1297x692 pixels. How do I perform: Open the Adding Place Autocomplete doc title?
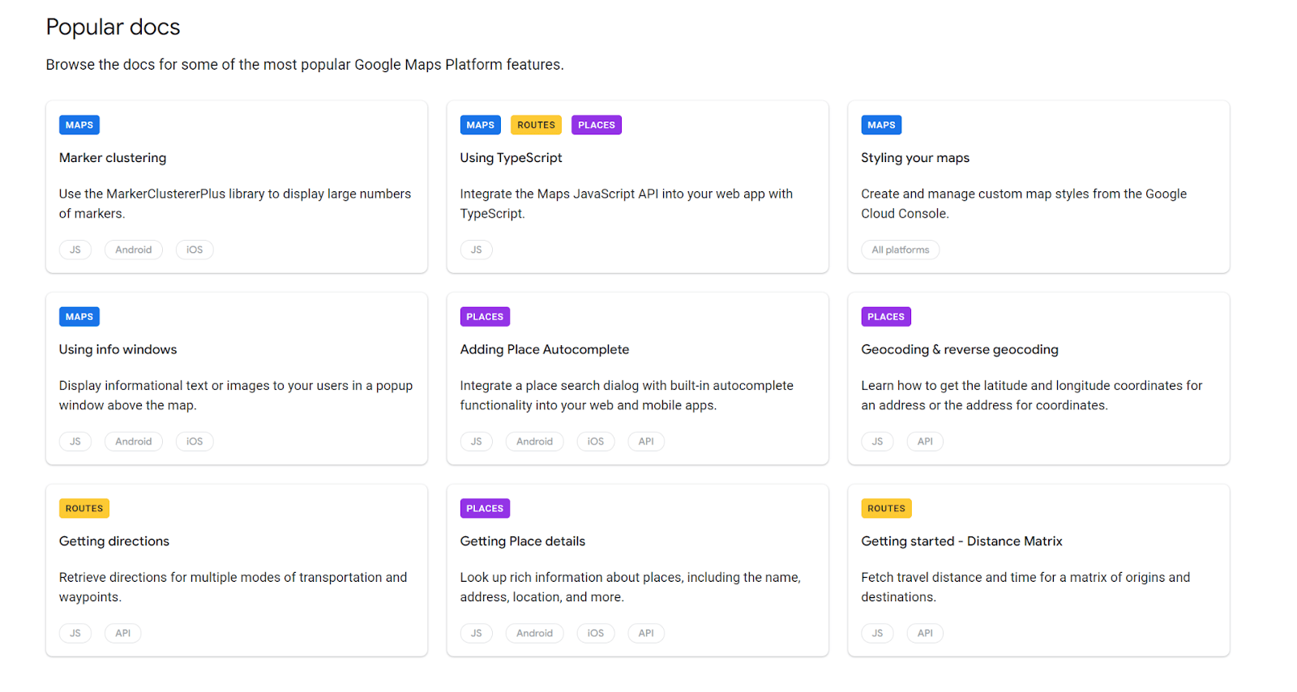[545, 349]
